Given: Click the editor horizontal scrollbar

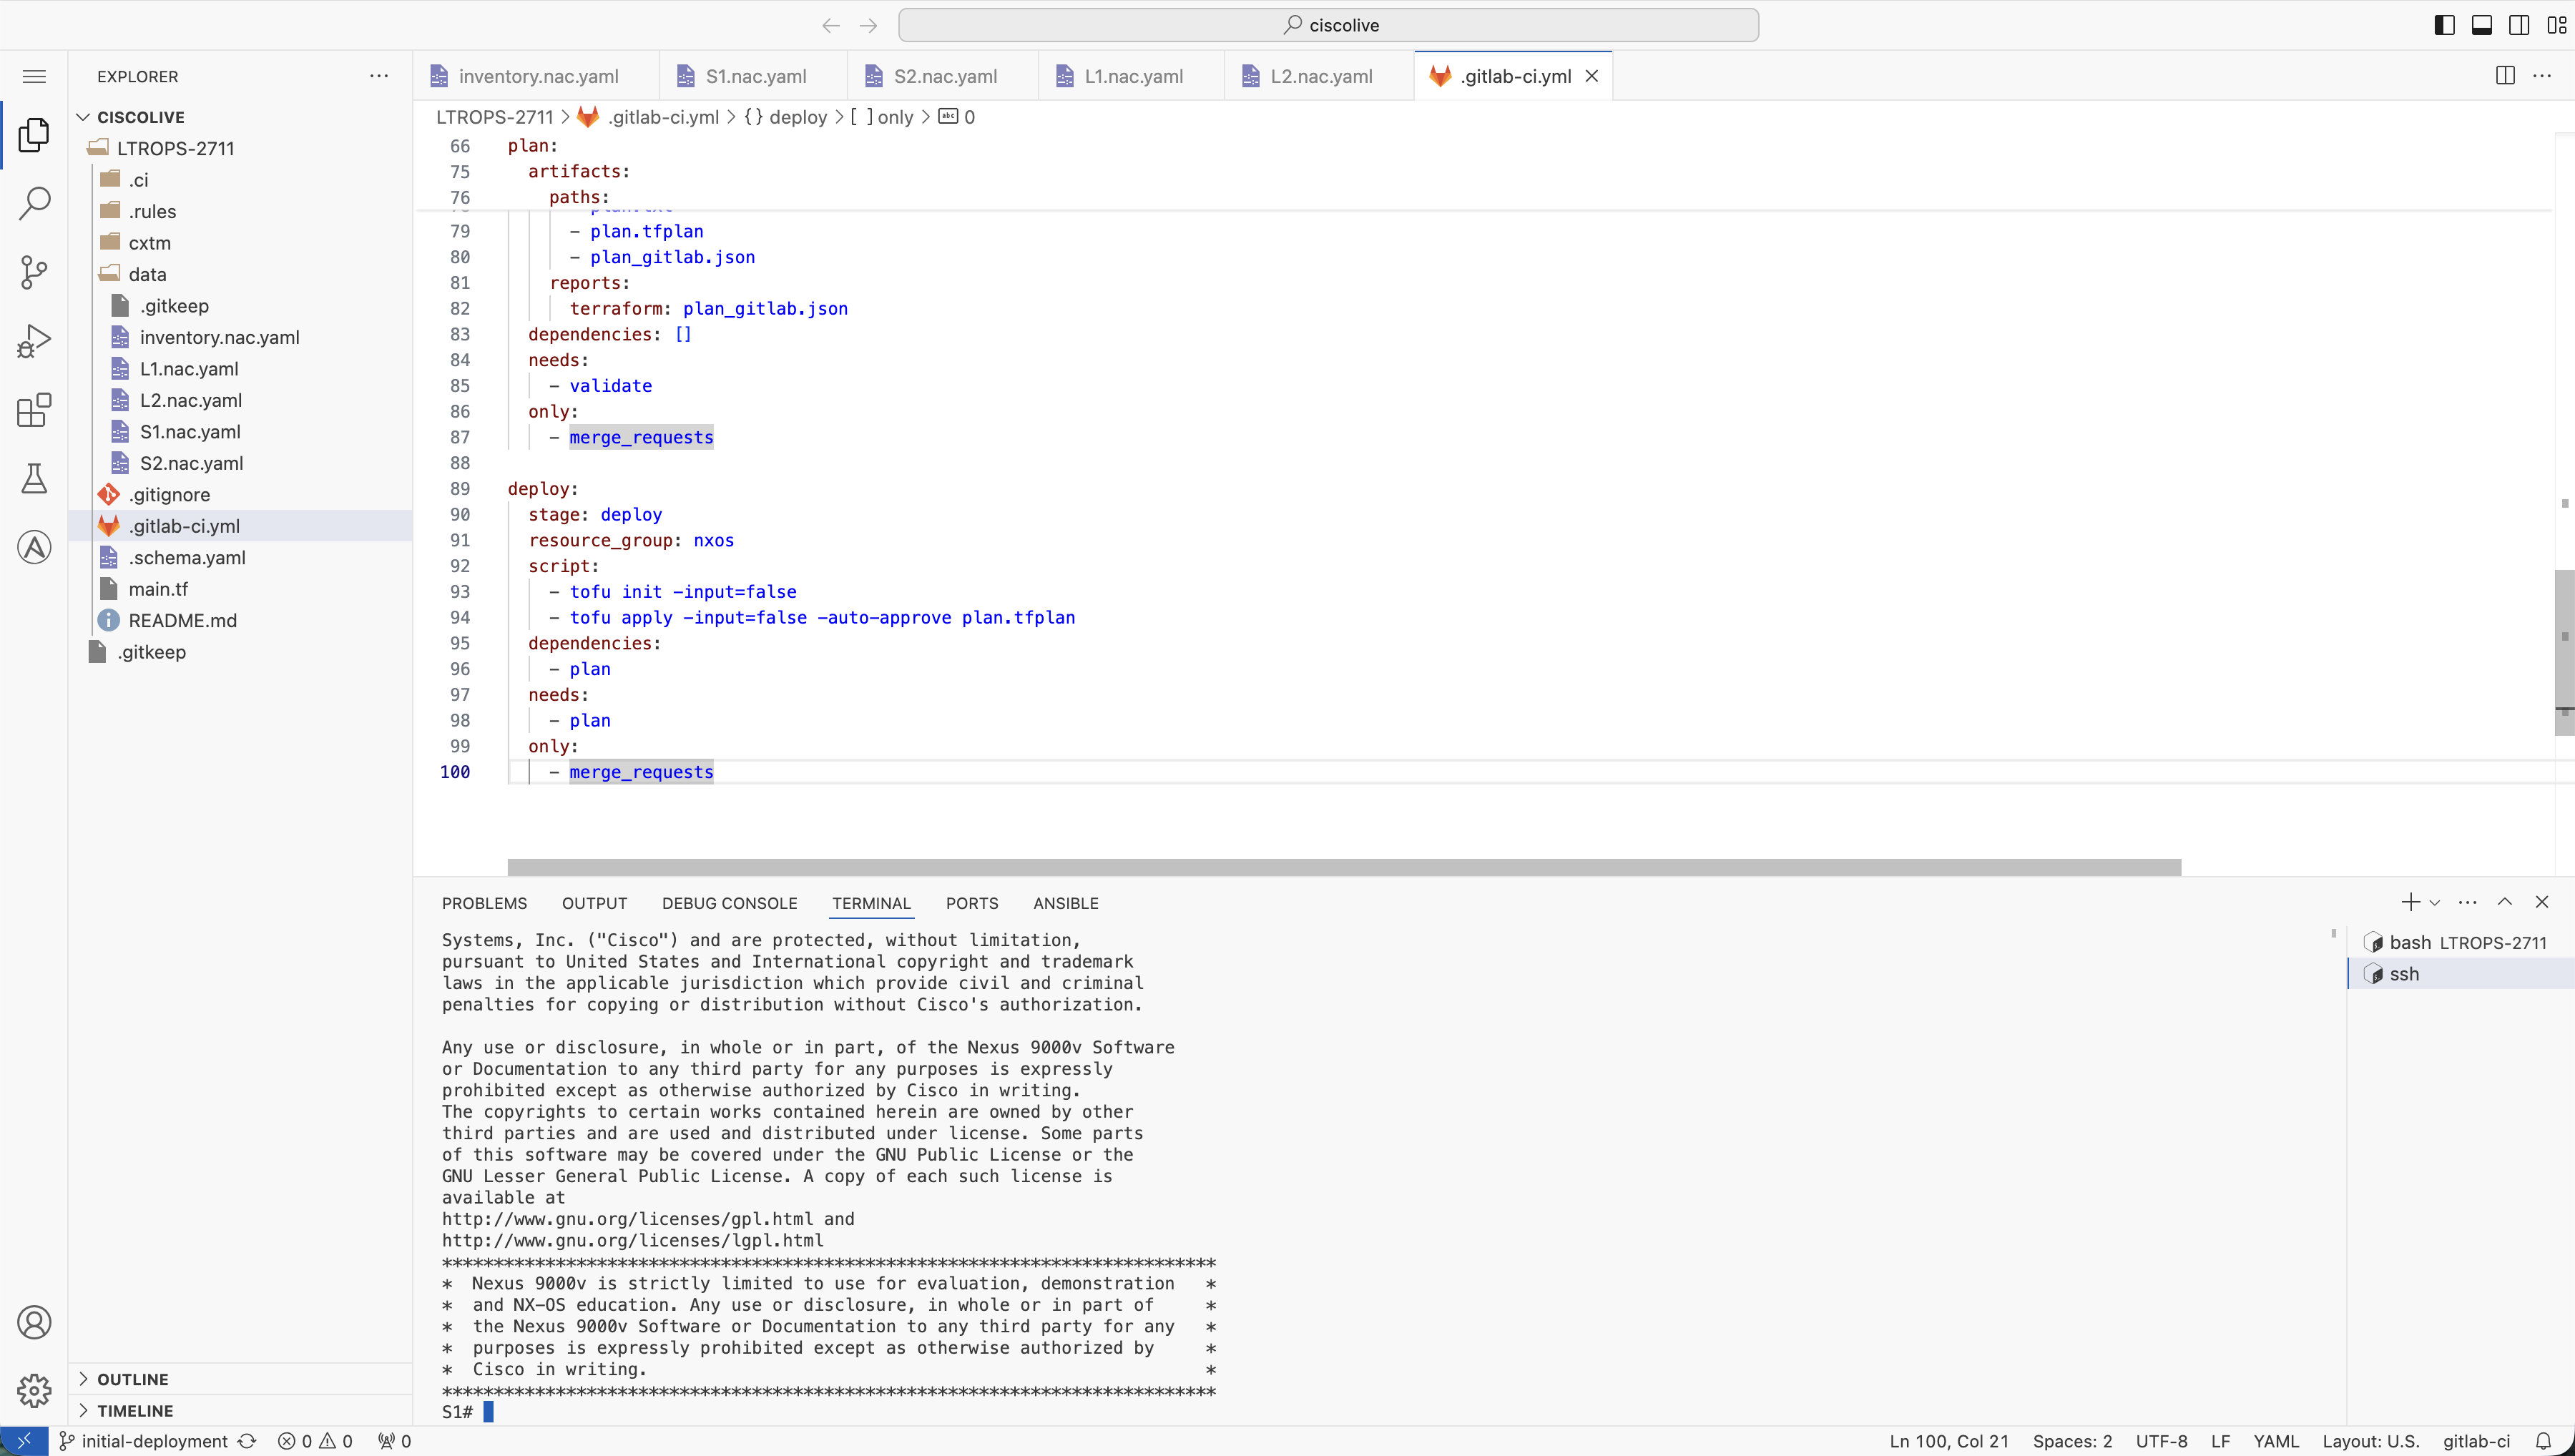Looking at the screenshot, I should click(x=1343, y=867).
